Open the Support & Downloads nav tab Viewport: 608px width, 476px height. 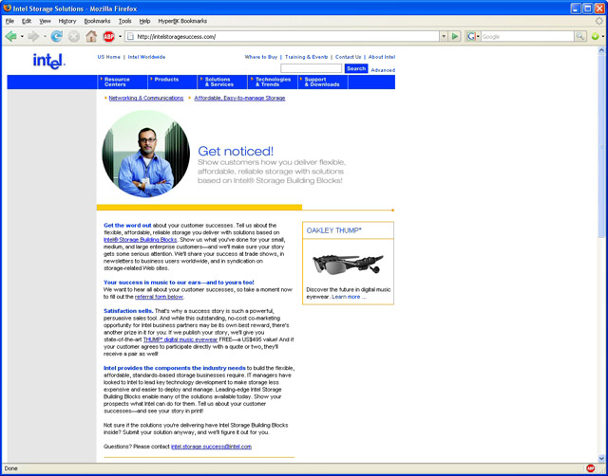coord(323,82)
